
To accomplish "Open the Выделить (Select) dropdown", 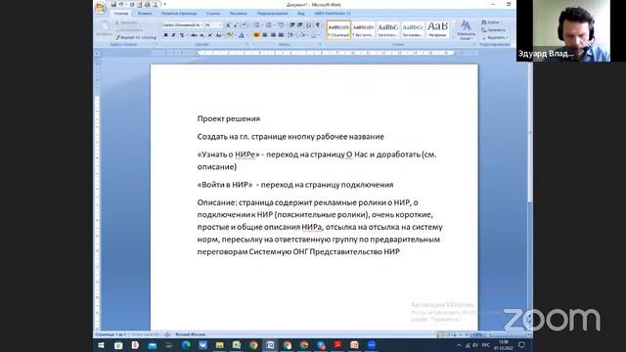I will tap(495, 37).
